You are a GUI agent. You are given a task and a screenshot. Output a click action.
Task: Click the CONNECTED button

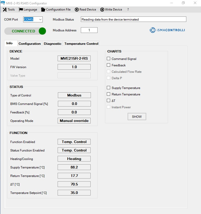[23, 31]
